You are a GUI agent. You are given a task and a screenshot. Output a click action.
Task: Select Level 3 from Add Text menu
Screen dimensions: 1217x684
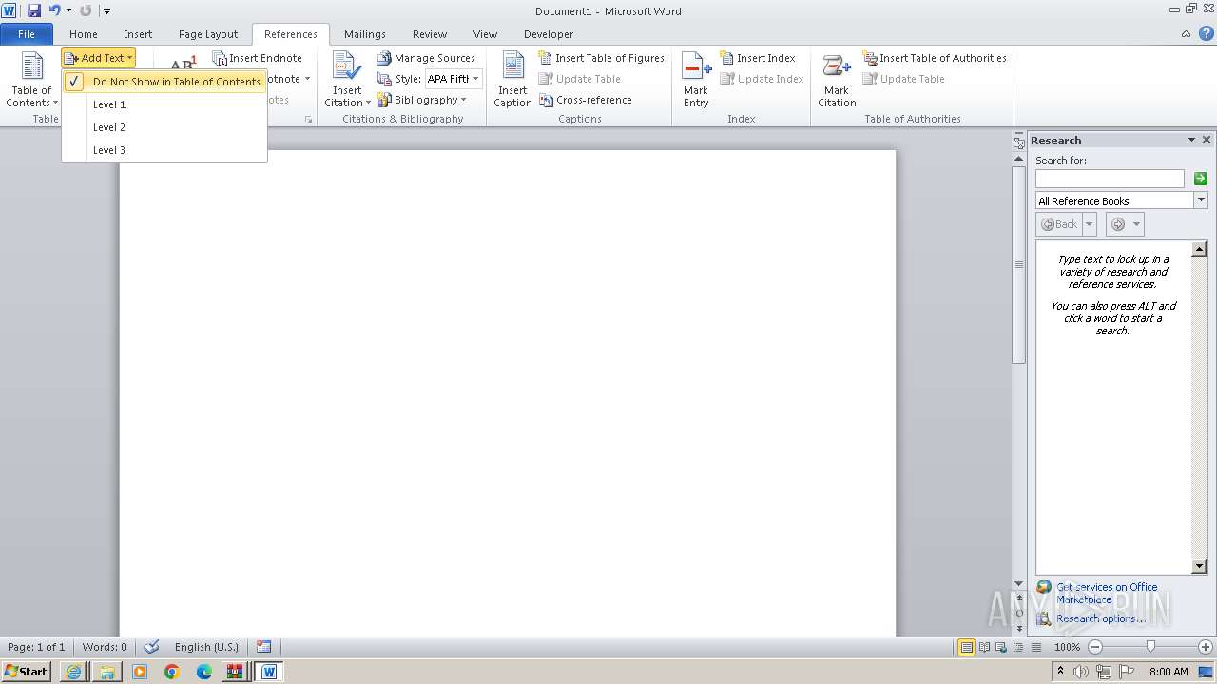point(164,150)
